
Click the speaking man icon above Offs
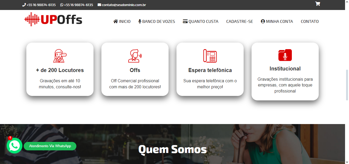tap(135, 56)
